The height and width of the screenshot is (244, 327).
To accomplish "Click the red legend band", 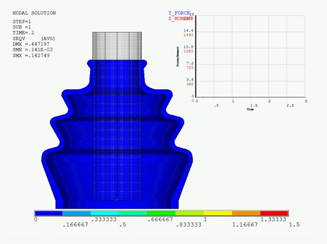I will click(x=274, y=213).
